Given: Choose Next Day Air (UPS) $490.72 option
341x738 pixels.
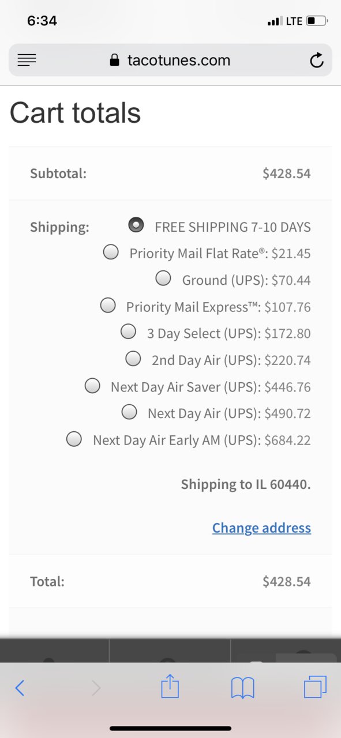Looking at the screenshot, I should [129, 412].
